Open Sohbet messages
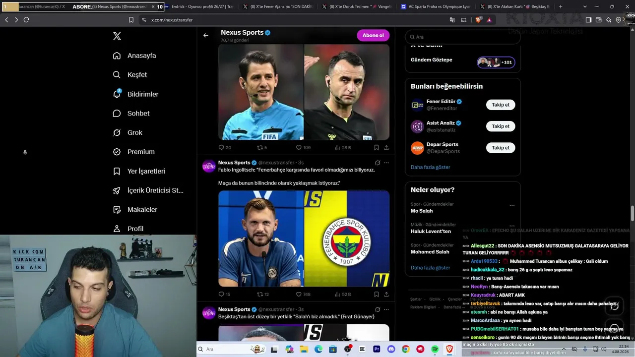 [x=131, y=114]
